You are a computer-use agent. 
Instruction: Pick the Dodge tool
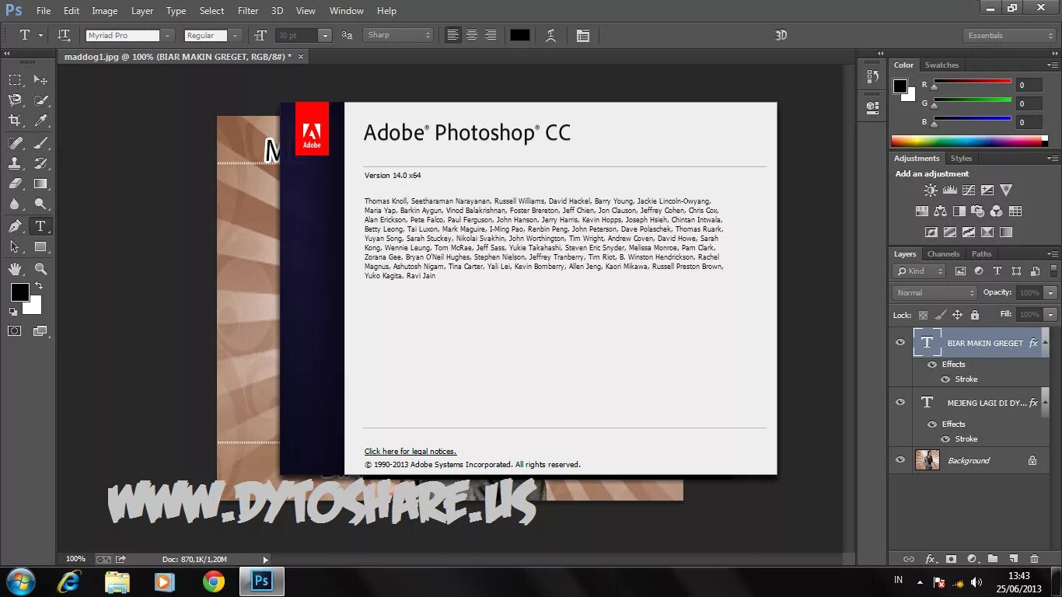tap(40, 204)
